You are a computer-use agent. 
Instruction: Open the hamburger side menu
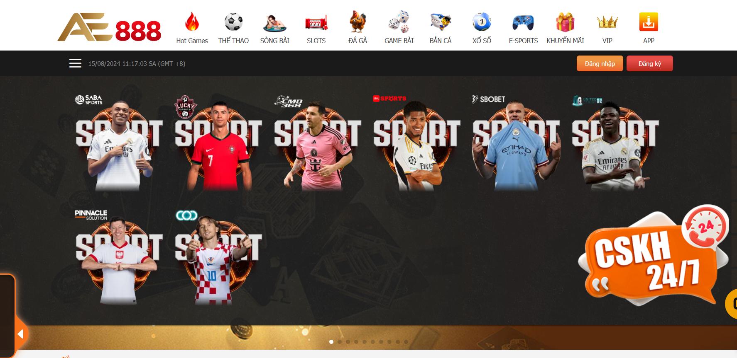(75, 63)
